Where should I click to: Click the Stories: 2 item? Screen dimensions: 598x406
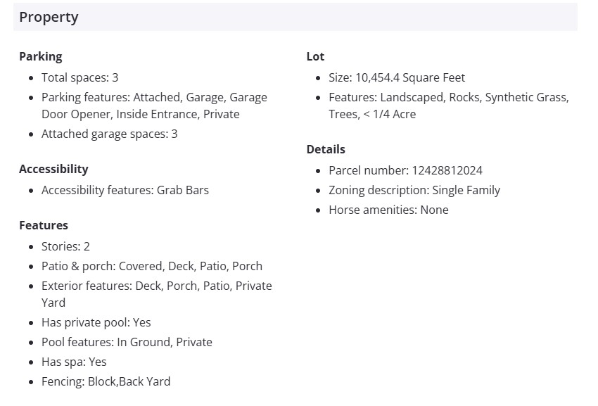[x=65, y=246]
